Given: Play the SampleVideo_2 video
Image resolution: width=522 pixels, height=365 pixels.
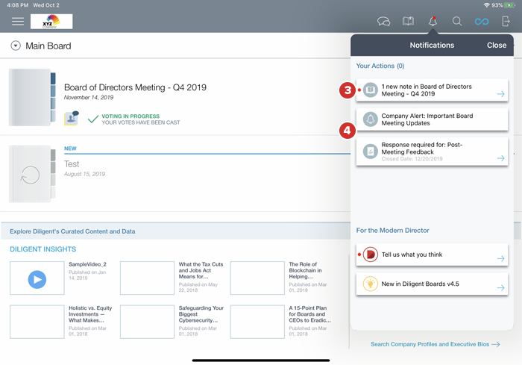Looking at the screenshot, I should 37,279.
